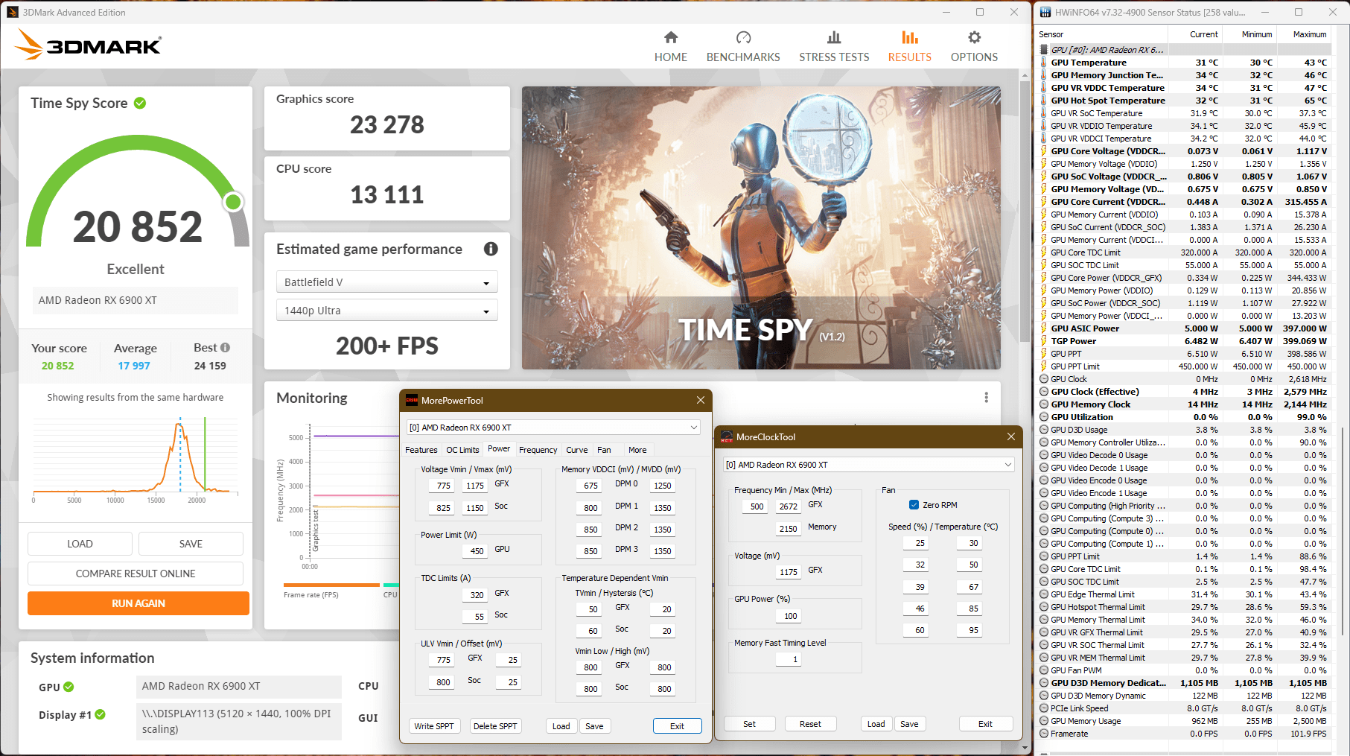Click the HWiNFO64 title bar icon
Screen dimensions: 1350x756
pos(1045,12)
